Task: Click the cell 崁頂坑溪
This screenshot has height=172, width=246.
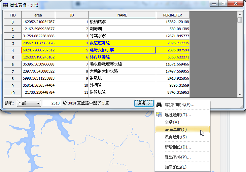Action: (x=122, y=92)
